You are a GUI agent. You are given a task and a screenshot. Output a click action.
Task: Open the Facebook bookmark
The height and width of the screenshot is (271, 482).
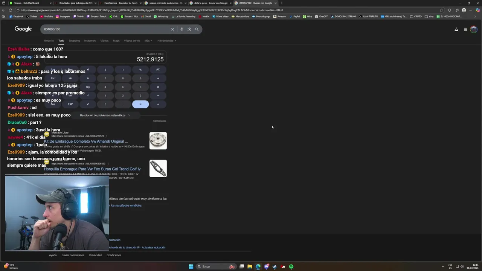click(16, 17)
